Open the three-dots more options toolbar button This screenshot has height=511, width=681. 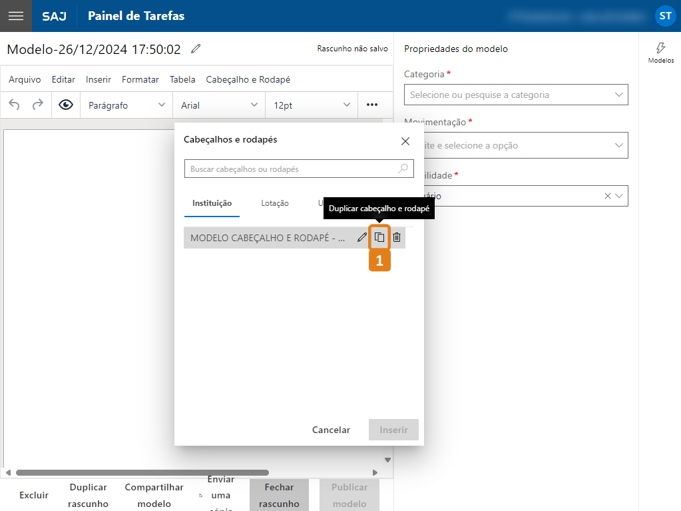click(372, 105)
